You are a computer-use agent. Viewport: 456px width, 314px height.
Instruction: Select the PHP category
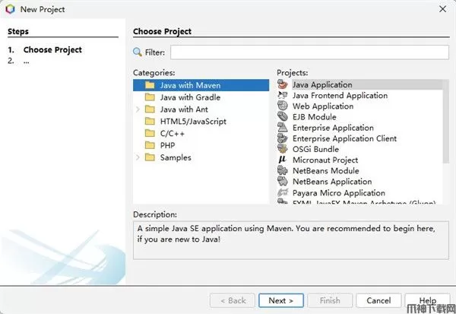167,145
